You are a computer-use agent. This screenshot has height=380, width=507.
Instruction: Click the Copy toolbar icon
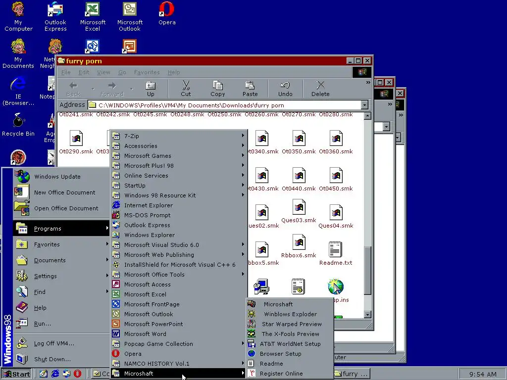coord(218,89)
